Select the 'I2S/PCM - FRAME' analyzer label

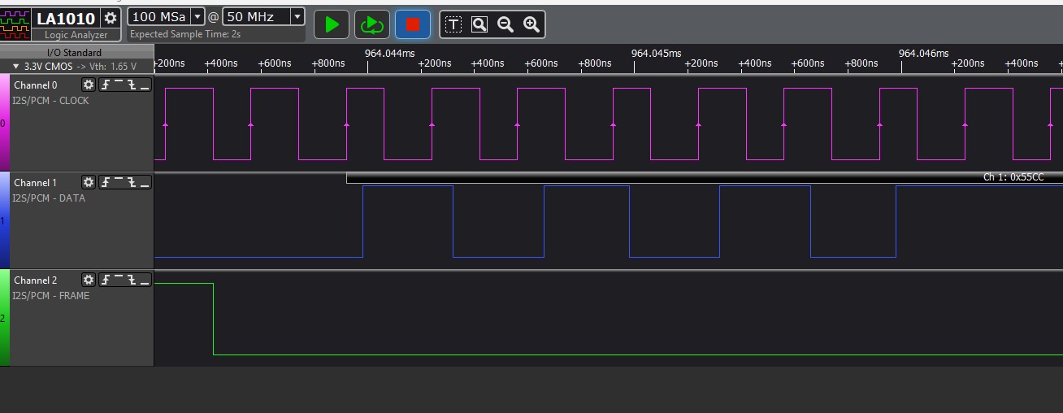(51, 296)
